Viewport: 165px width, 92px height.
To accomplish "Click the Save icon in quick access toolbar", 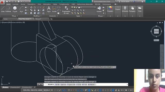I will pyautogui.click(x=13, y=2).
